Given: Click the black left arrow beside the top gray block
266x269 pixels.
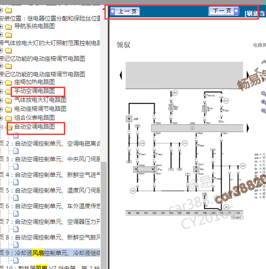Looking at the screenshot, I should coord(121,75).
